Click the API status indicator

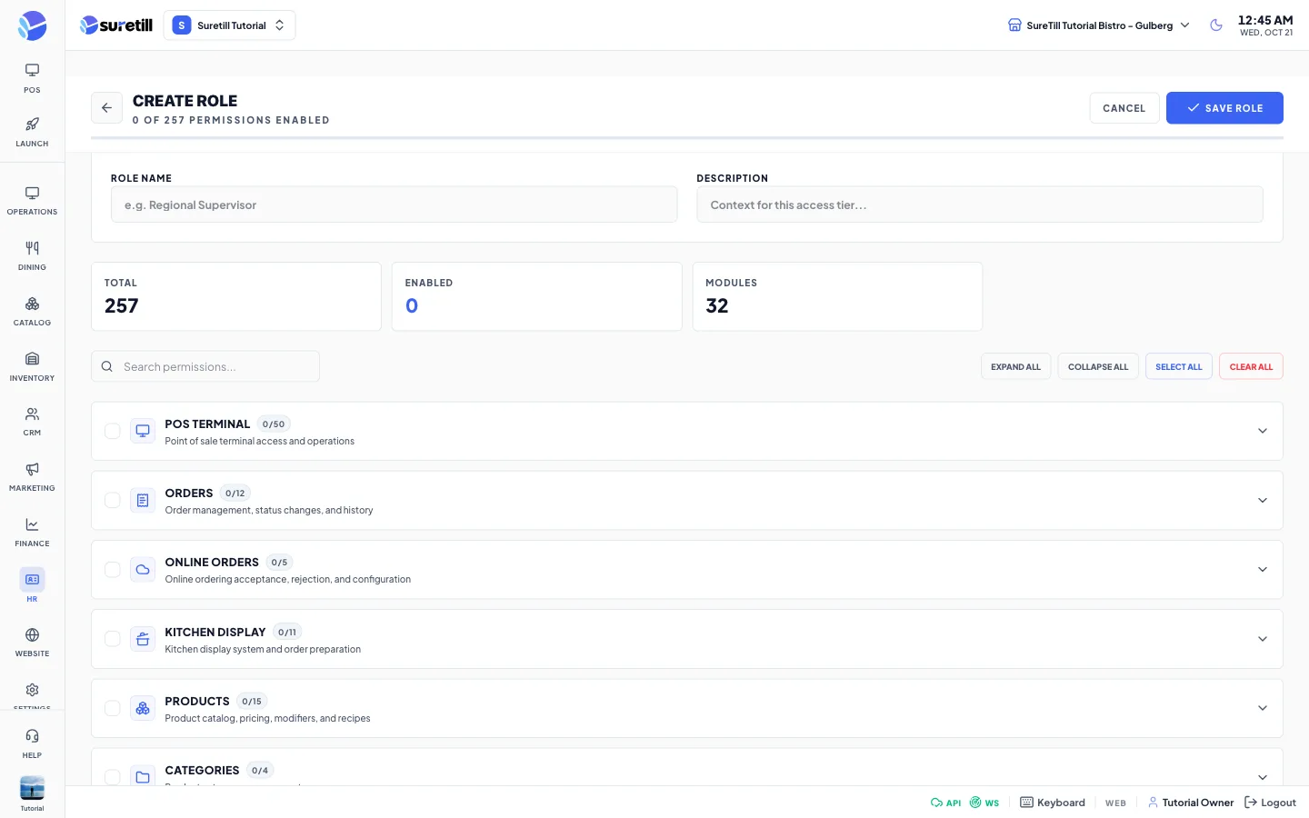(945, 803)
